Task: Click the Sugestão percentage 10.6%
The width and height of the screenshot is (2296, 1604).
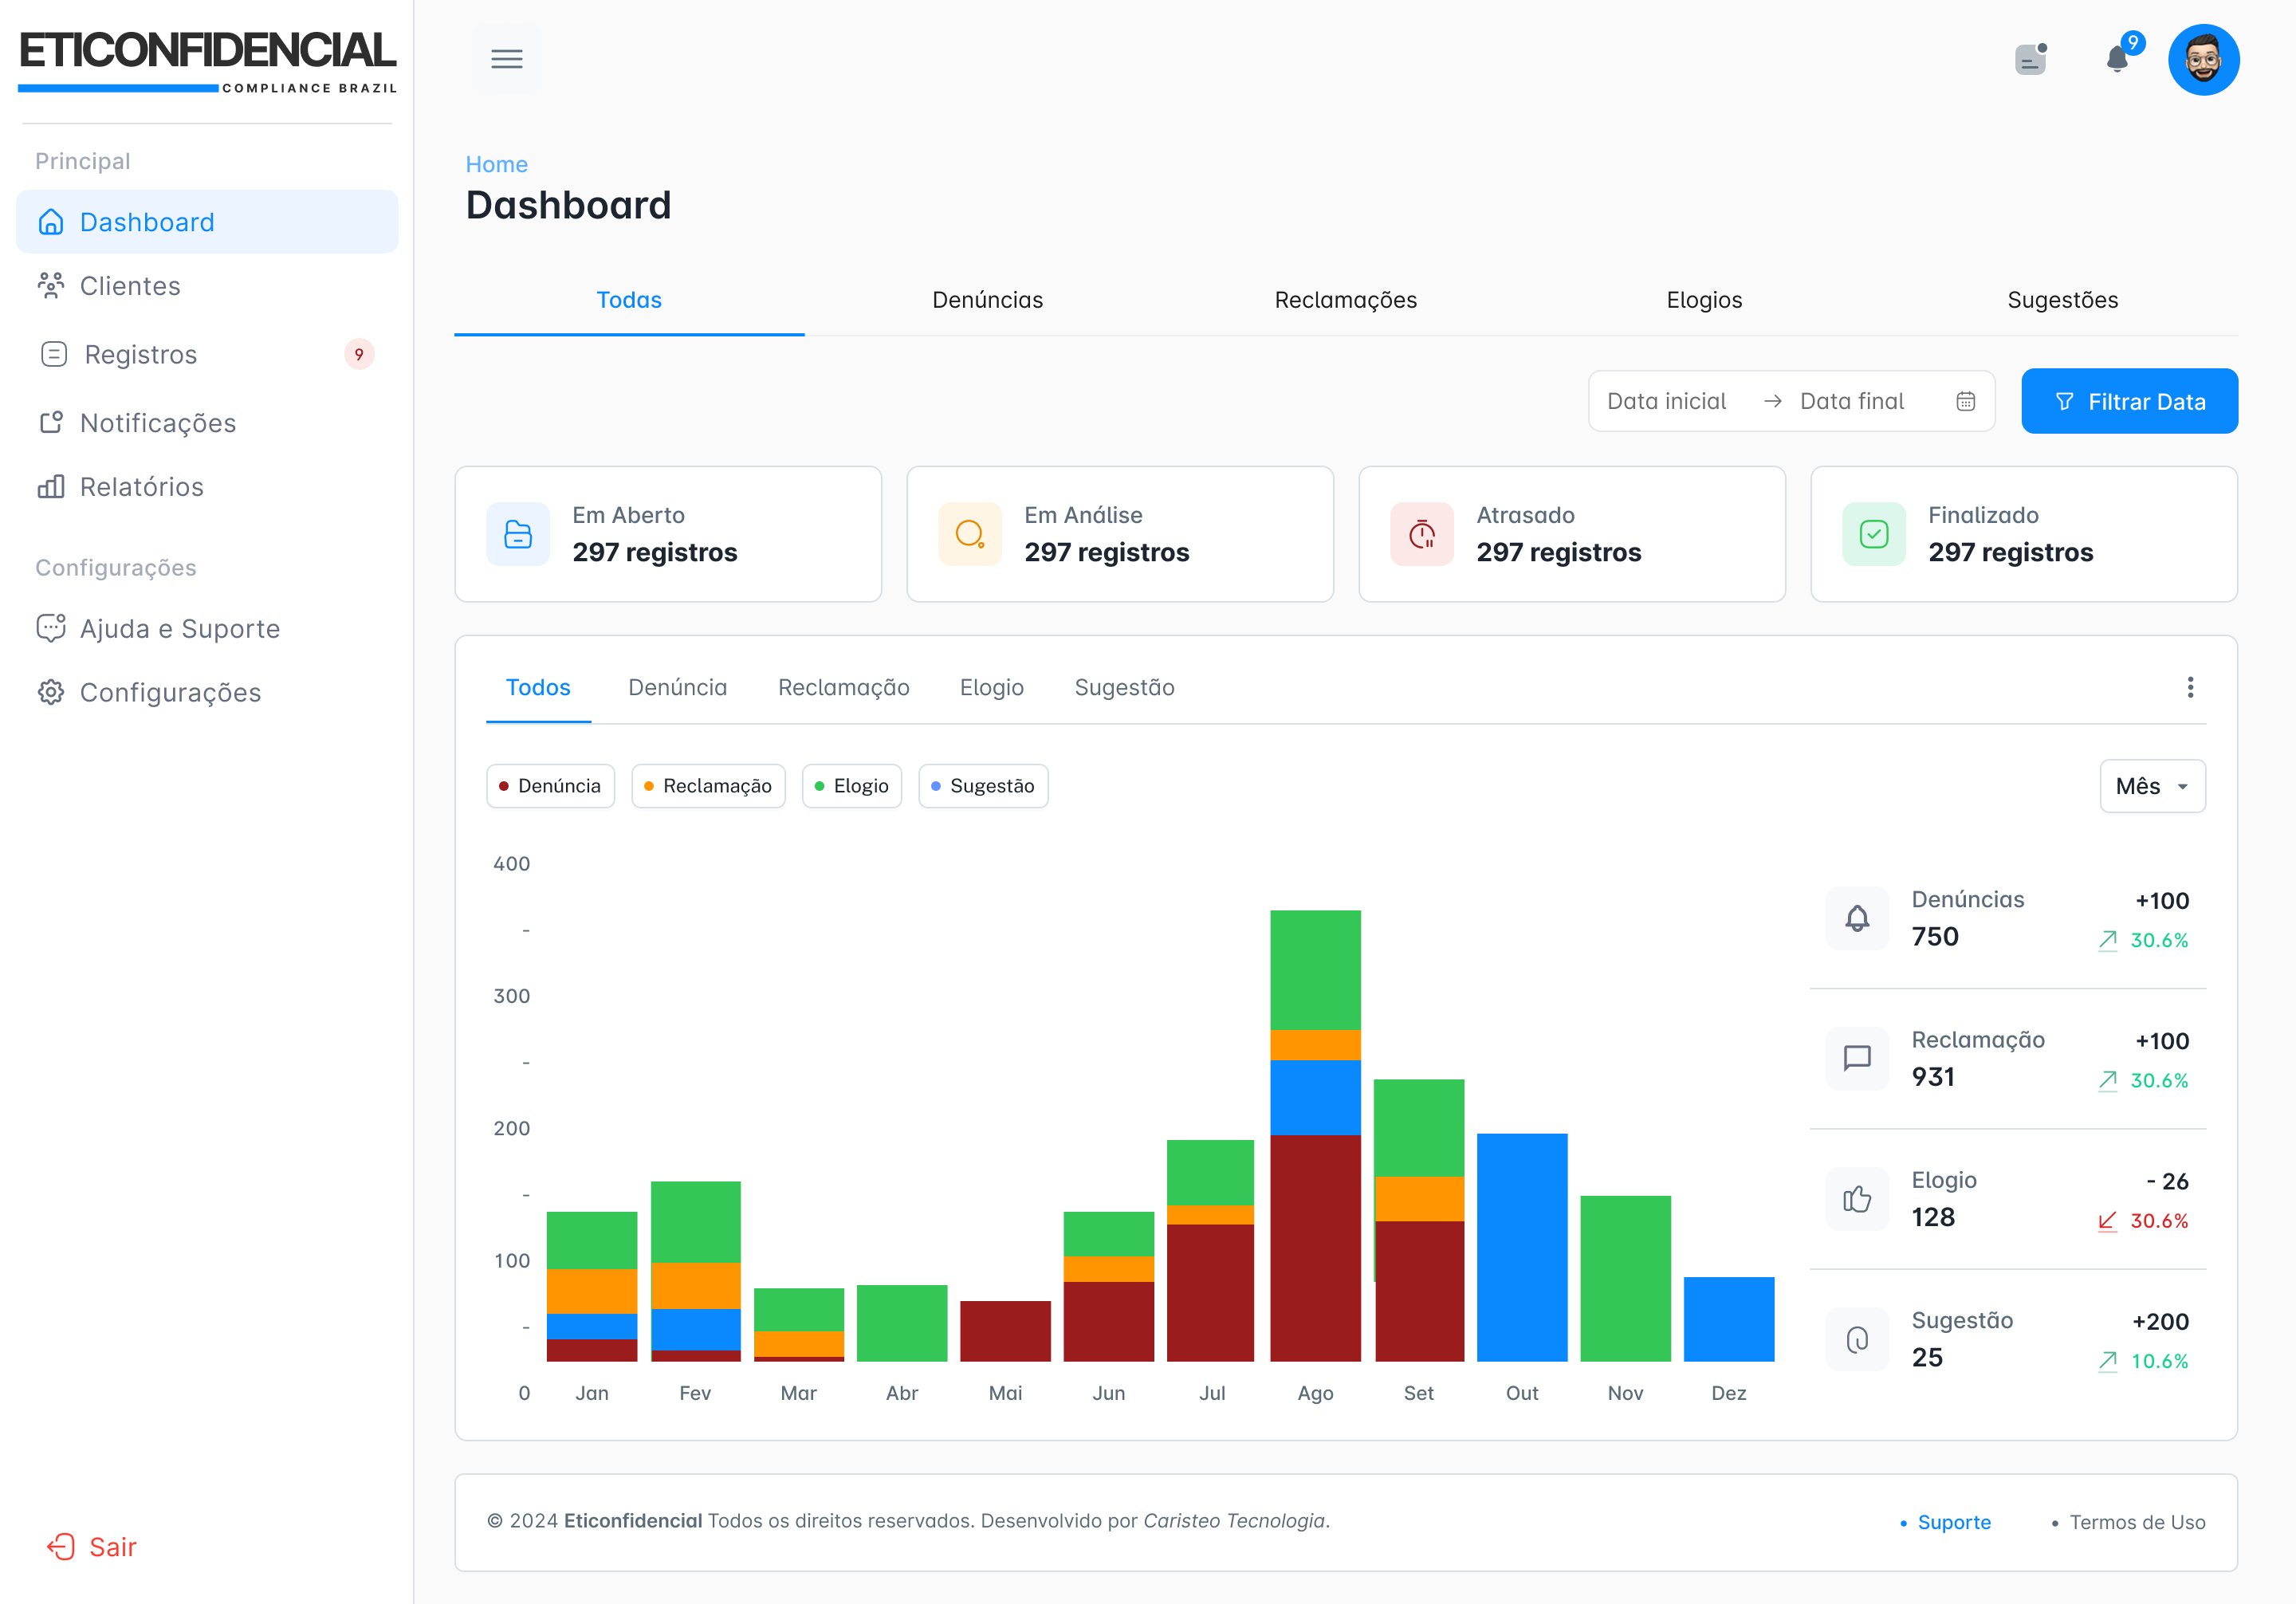Action: coord(2159,1361)
